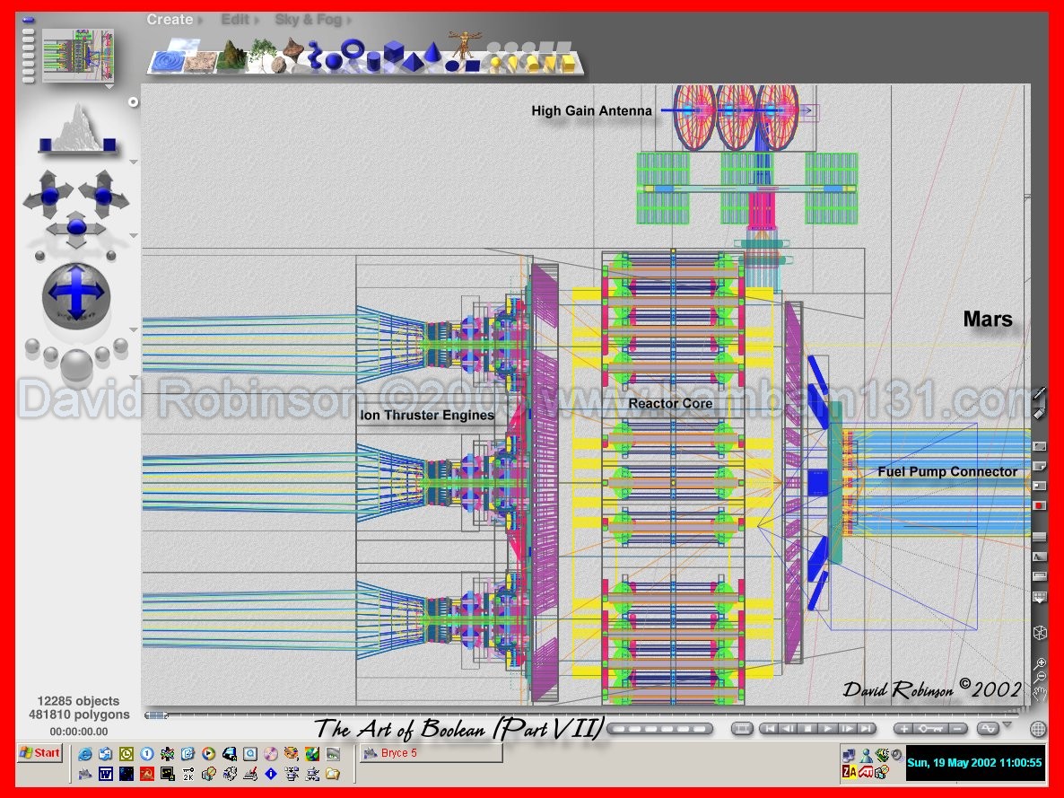Step to next keyframe
The height and width of the screenshot is (798, 1064).
coord(847,729)
